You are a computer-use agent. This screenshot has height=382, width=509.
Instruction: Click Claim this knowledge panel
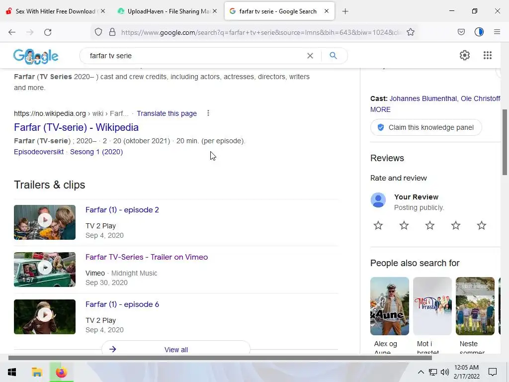426,127
